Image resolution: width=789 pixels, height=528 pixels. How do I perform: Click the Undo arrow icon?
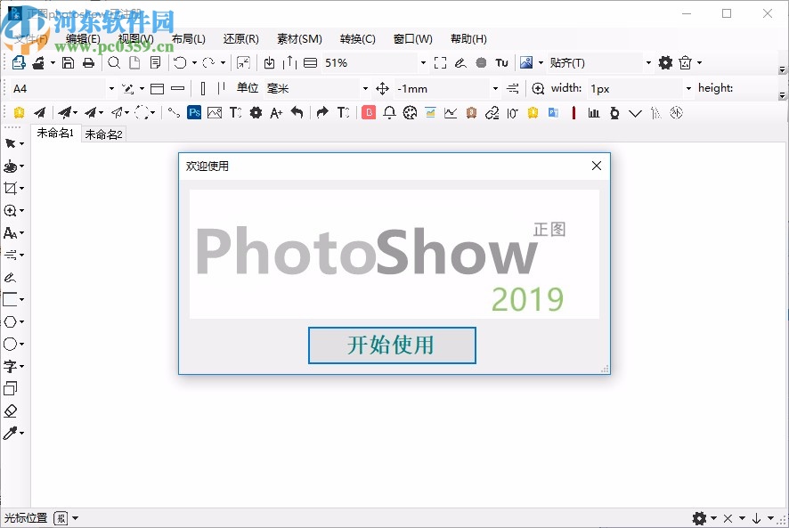tap(181, 62)
